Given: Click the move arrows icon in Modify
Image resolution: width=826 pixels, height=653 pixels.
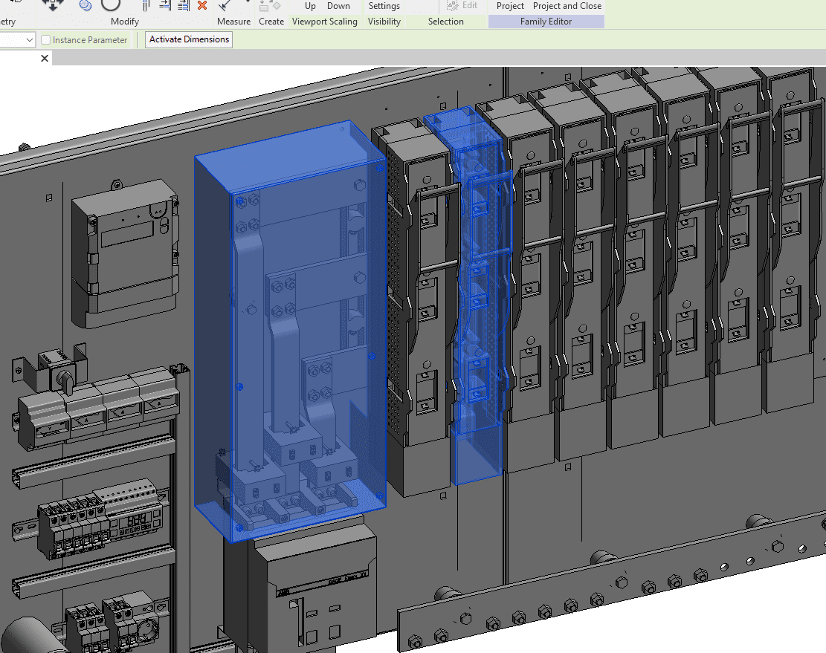Looking at the screenshot, I should (52, 4).
